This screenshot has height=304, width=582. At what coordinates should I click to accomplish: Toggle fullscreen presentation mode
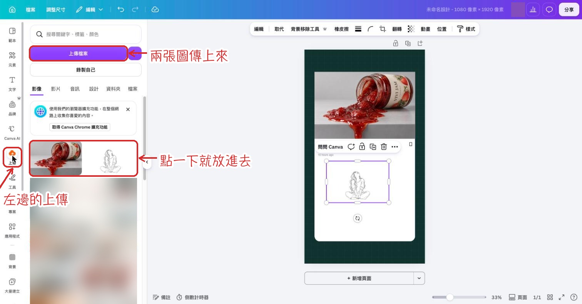click(562, 297)
